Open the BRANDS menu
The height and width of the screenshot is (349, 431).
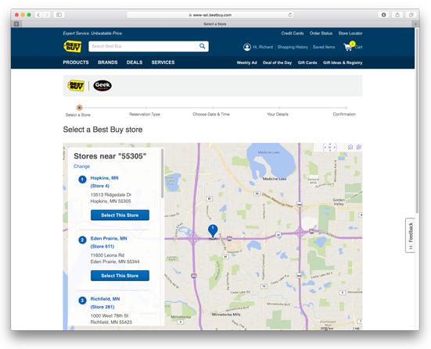point(108,62)
